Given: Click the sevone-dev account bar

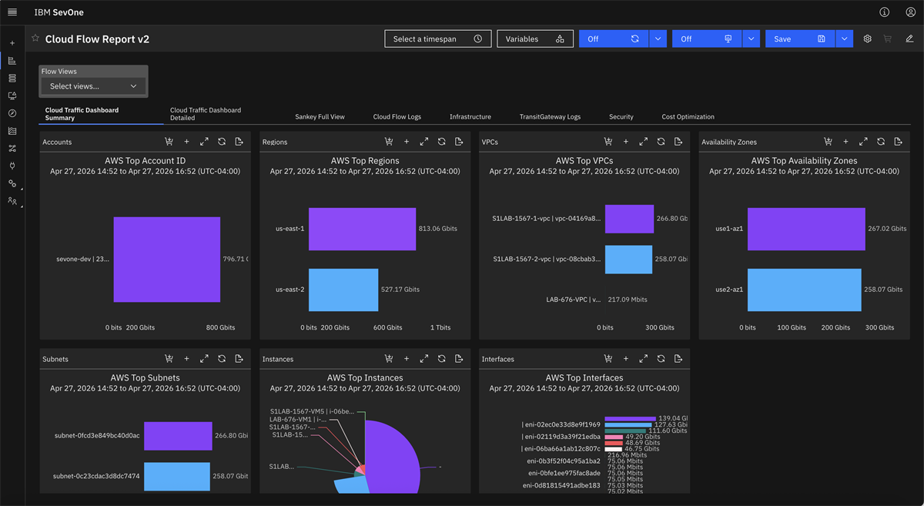Looking at the screenshot, I should click(167, 260).
